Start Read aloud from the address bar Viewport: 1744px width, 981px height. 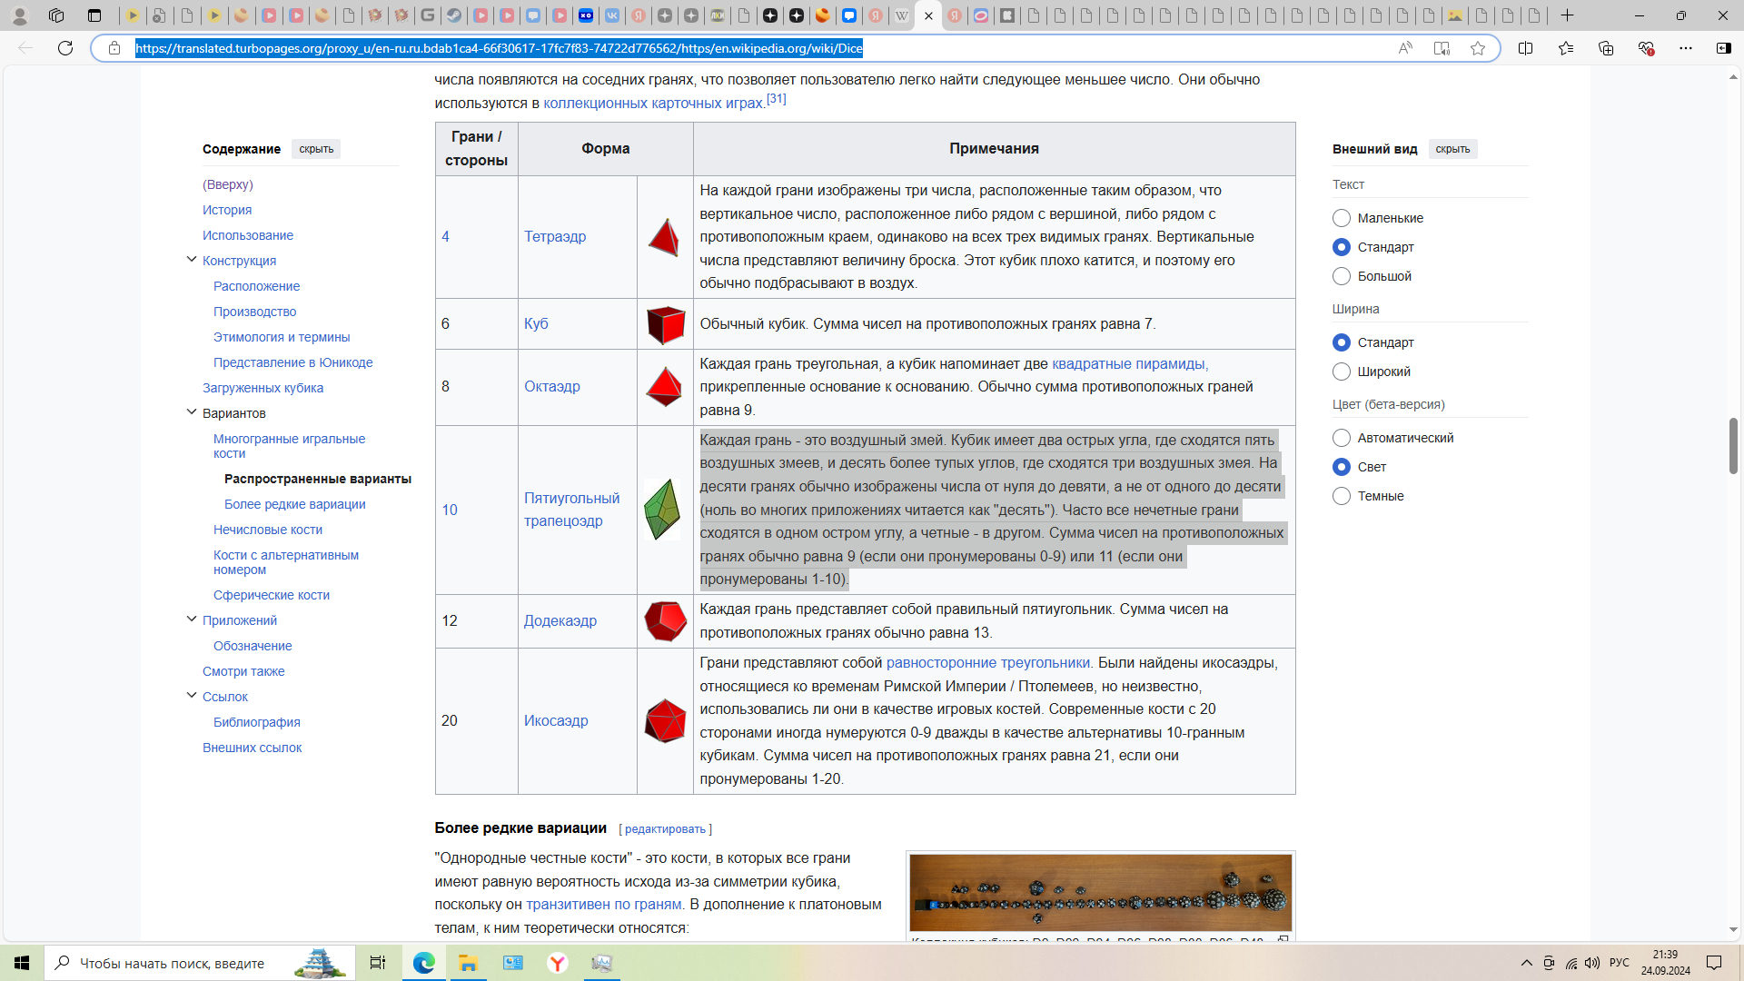click(x=1405, y=48)
